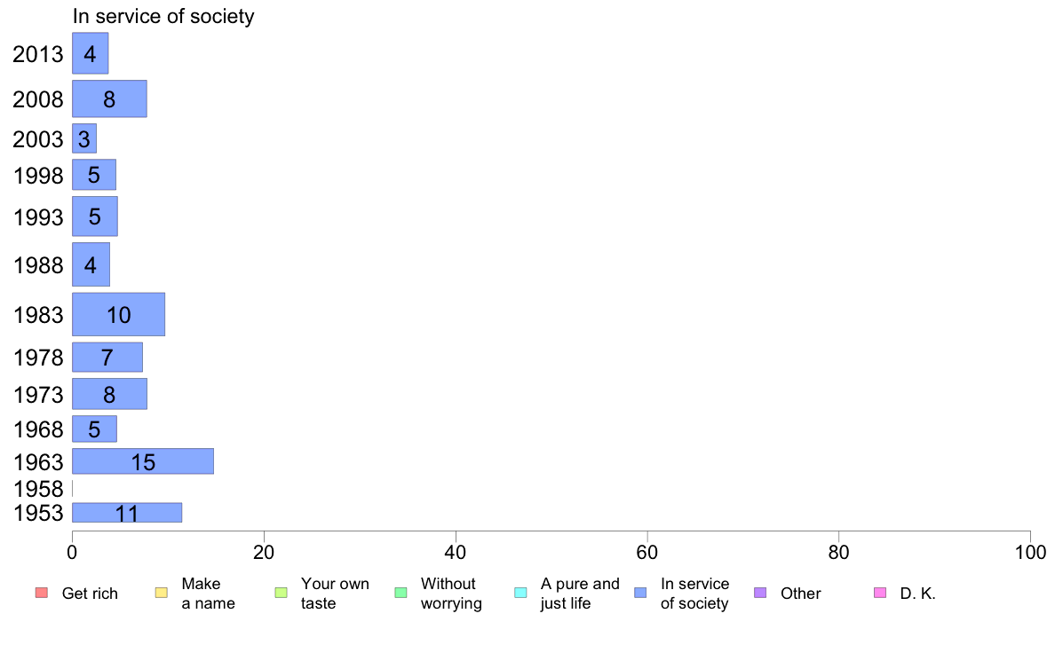Click the Other legend swatch
The image size is (1055, 653).
click(x=760, y=593)
